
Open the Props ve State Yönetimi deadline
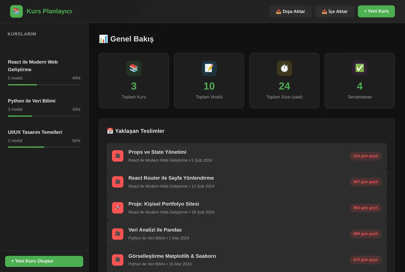pyautogui.click(x=247, y=156)
